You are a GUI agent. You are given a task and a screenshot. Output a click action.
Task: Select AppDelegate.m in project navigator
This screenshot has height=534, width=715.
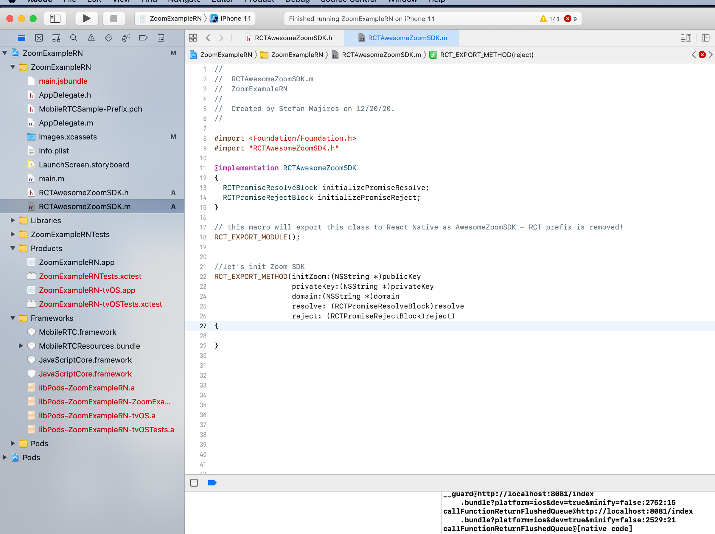66,123
